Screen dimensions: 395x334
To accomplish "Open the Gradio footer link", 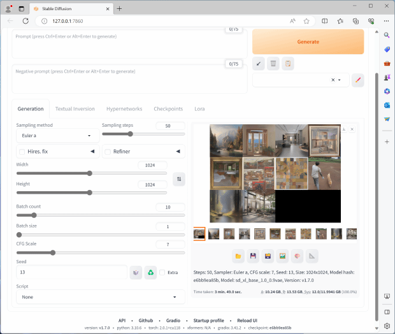I will click(x=173, y=321).
